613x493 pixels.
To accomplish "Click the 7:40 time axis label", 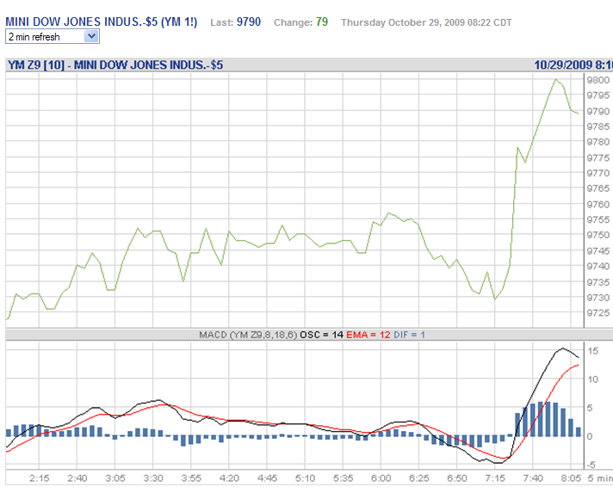I will pyautogui.click(x=533, y=478).
